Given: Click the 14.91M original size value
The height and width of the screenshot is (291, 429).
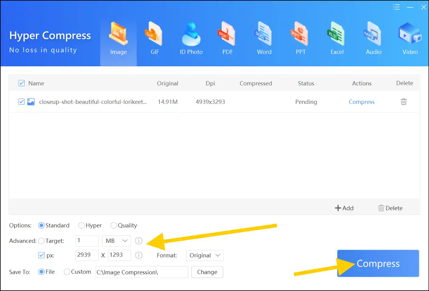Looking at the screenshot, I should point(168,102).
